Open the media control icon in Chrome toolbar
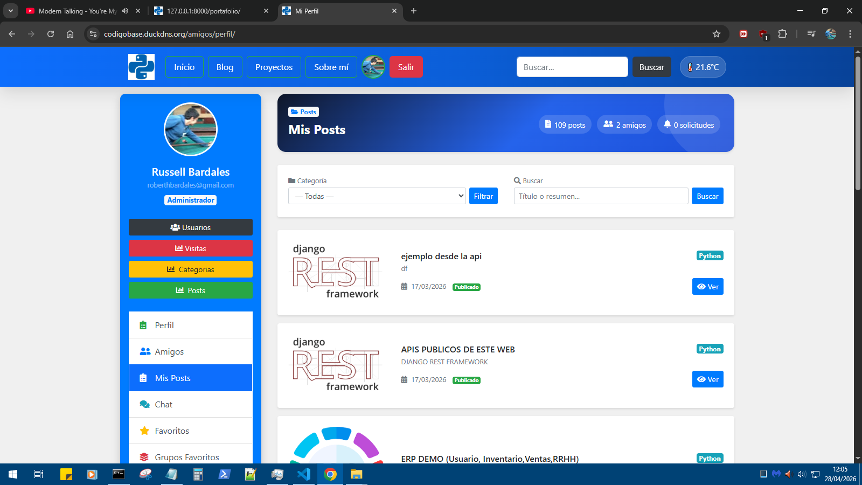 pos(811,34)
